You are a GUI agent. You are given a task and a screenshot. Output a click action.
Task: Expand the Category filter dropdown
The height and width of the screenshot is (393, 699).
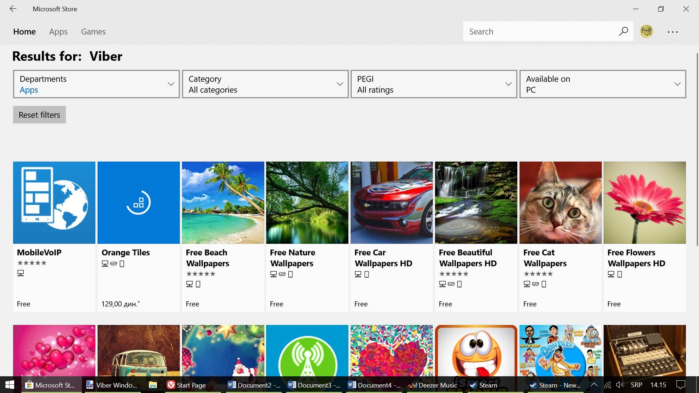point(265,84)
